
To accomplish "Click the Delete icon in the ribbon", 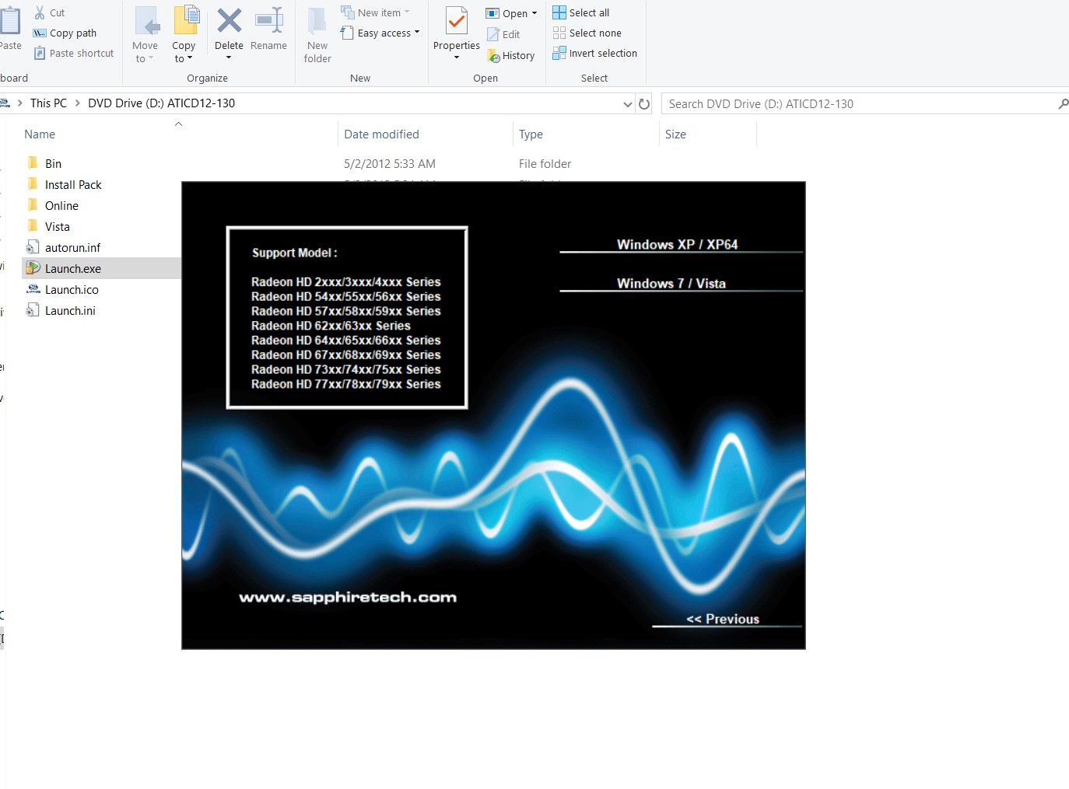I will (x=229, y=22).
